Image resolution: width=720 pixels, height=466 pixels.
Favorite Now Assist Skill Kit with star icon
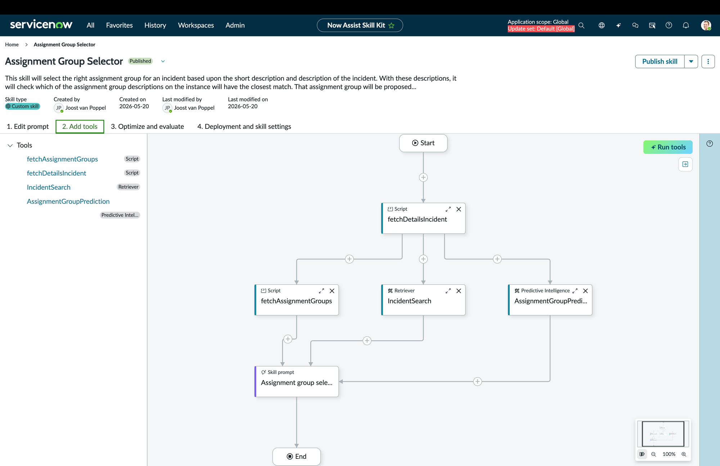(x=392, y=26)
